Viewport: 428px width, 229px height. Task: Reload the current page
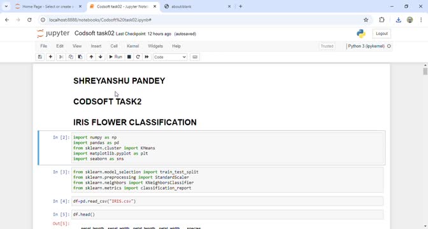click(x=29, y=20)
